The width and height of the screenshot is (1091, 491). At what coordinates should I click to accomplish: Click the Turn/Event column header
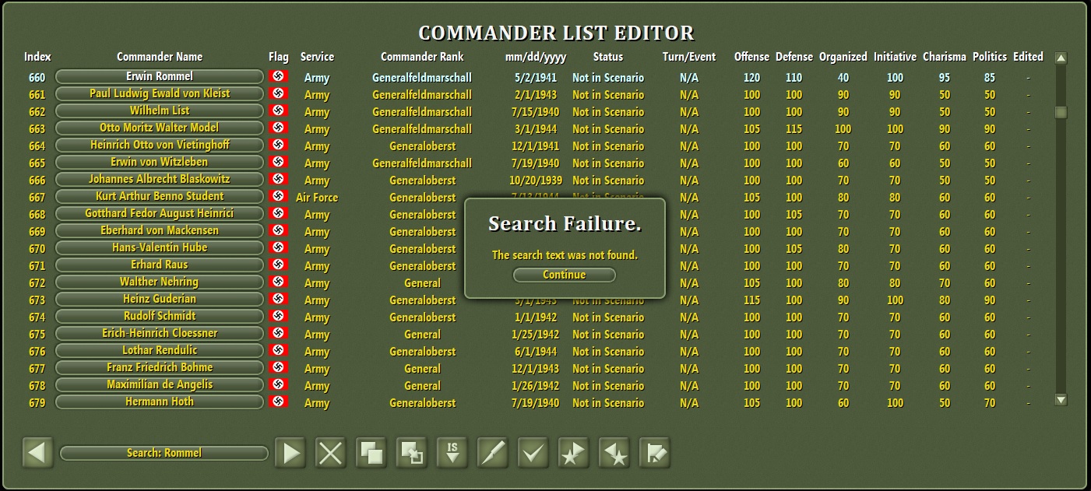pyautogui.click(x=689, y=57)
